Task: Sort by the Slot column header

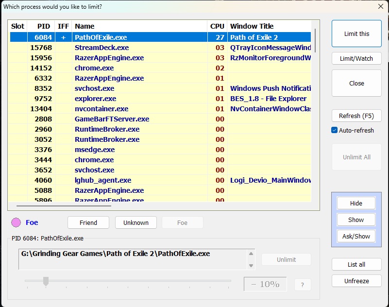Action: tap(17, 26)
